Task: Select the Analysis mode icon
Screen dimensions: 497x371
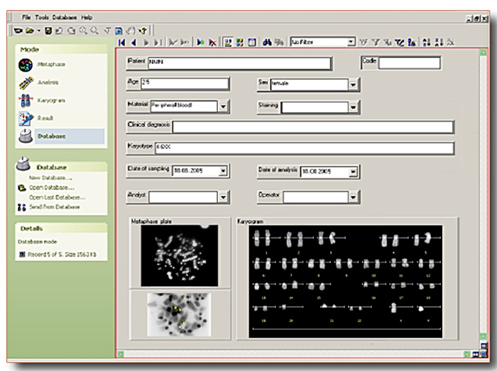Action: [x=26, y=83]
